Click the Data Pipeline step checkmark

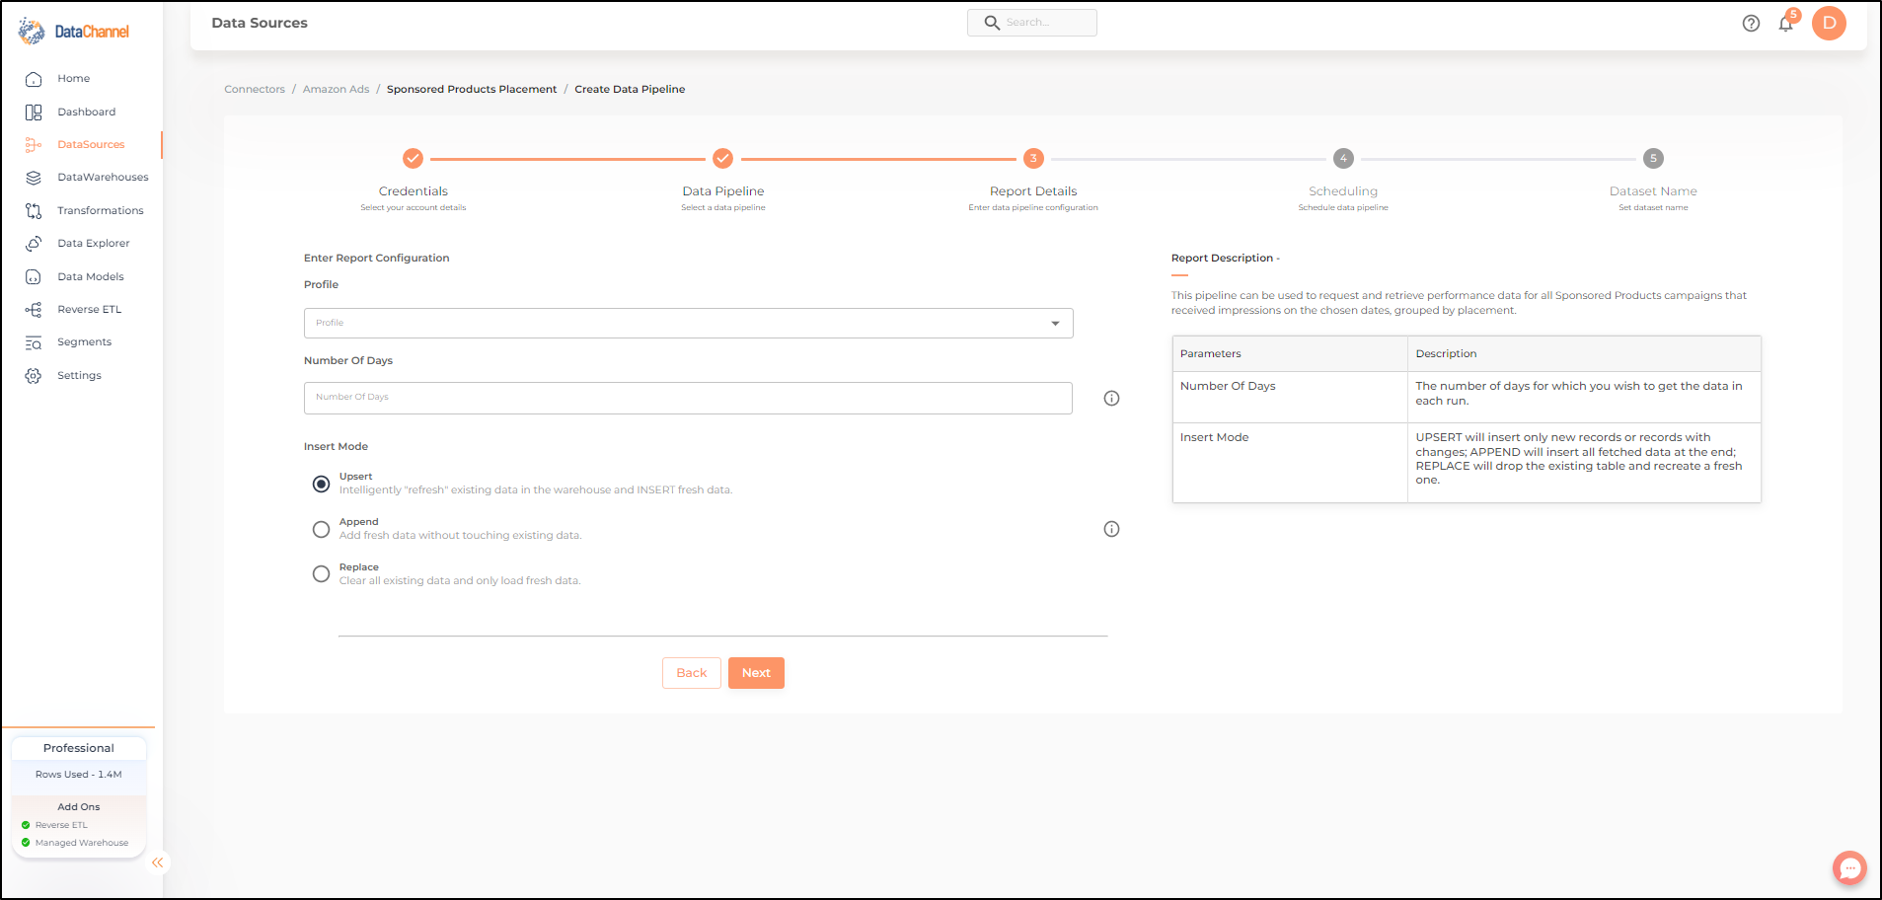pos(723,158)
